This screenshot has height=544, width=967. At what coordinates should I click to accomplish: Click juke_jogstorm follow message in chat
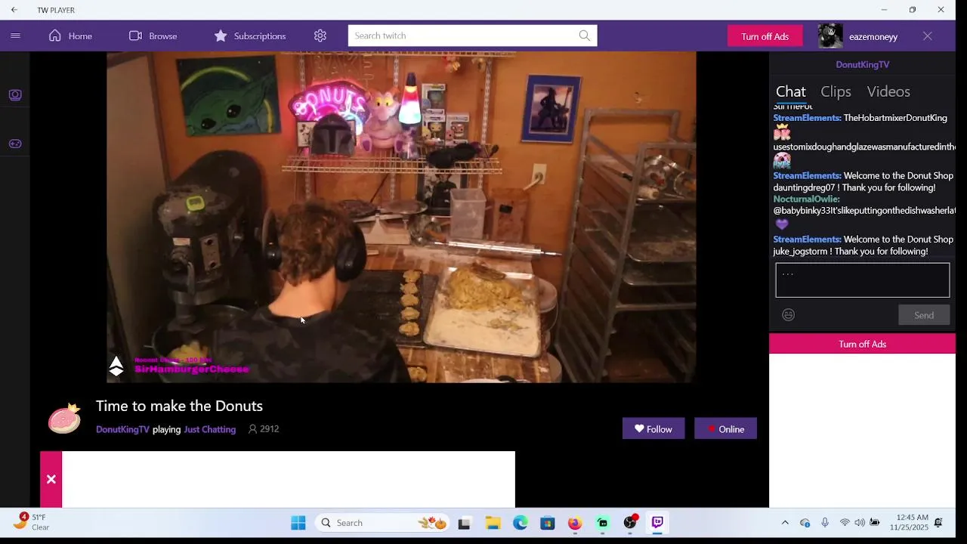click(863, 245)
